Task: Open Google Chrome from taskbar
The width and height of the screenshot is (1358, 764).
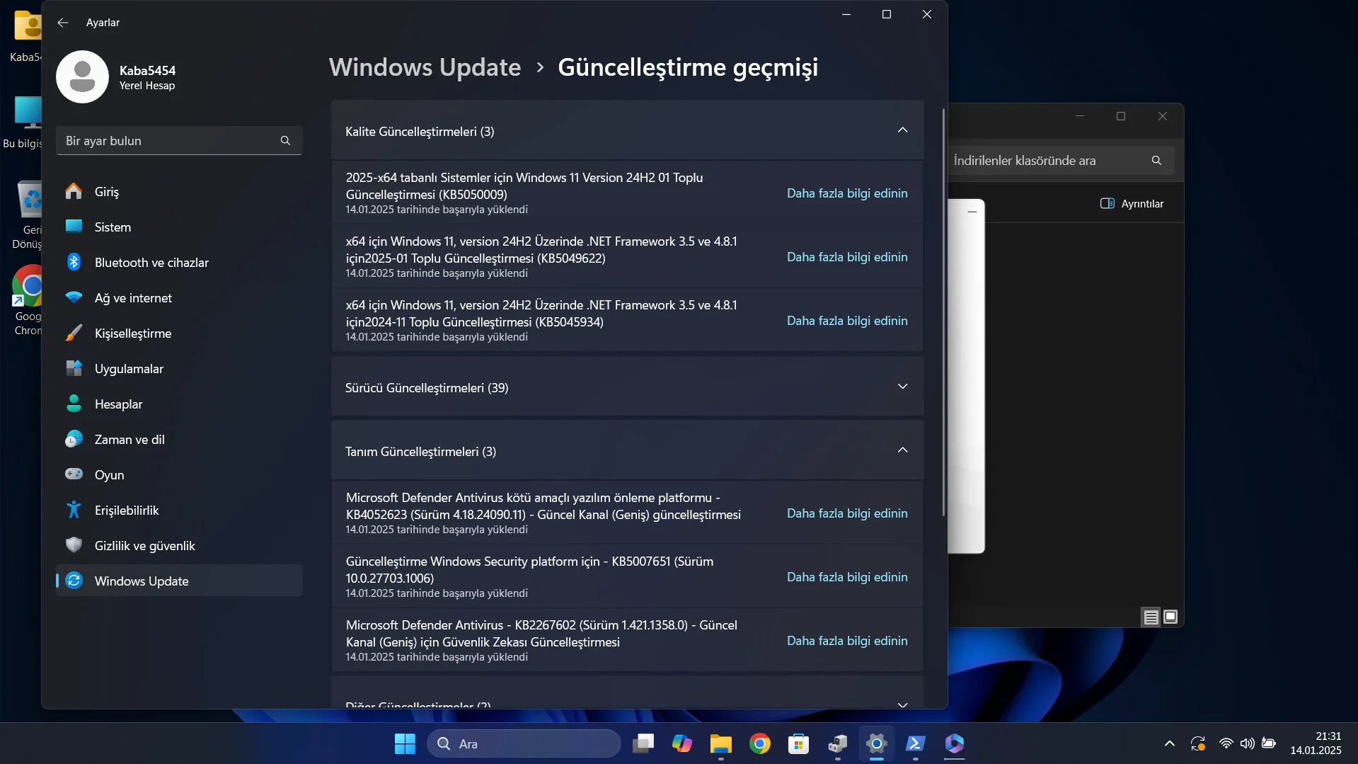Action: pyautogui.click(x=760, y=743)
